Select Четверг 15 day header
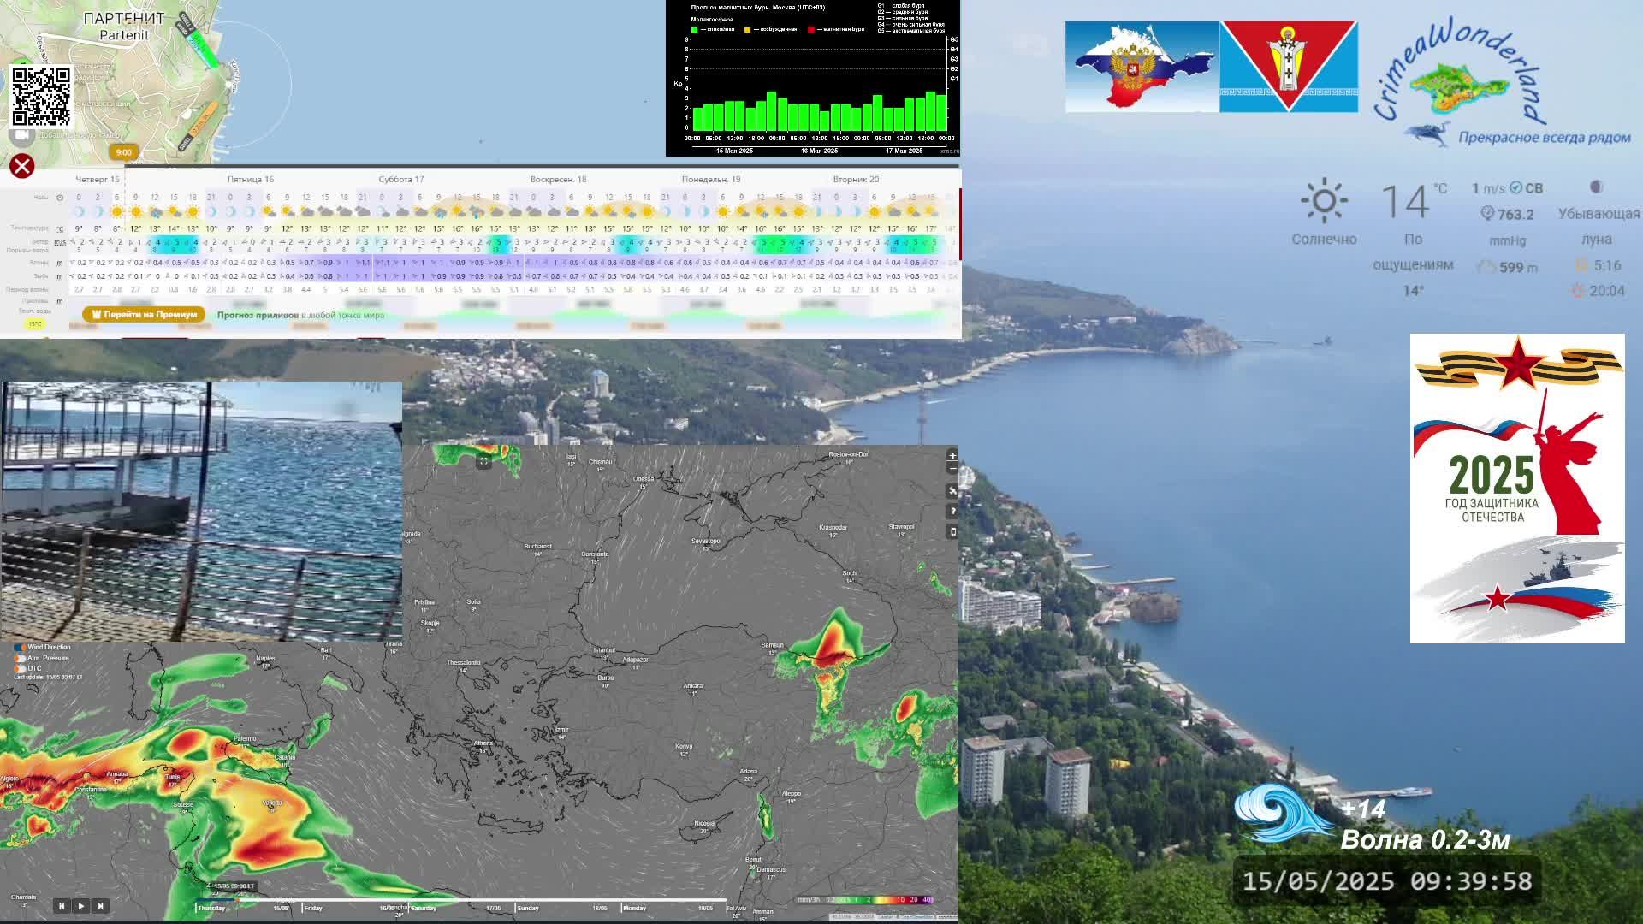Image resolution: width=1643 pixels, height=924 pixels. coord(98,179)
